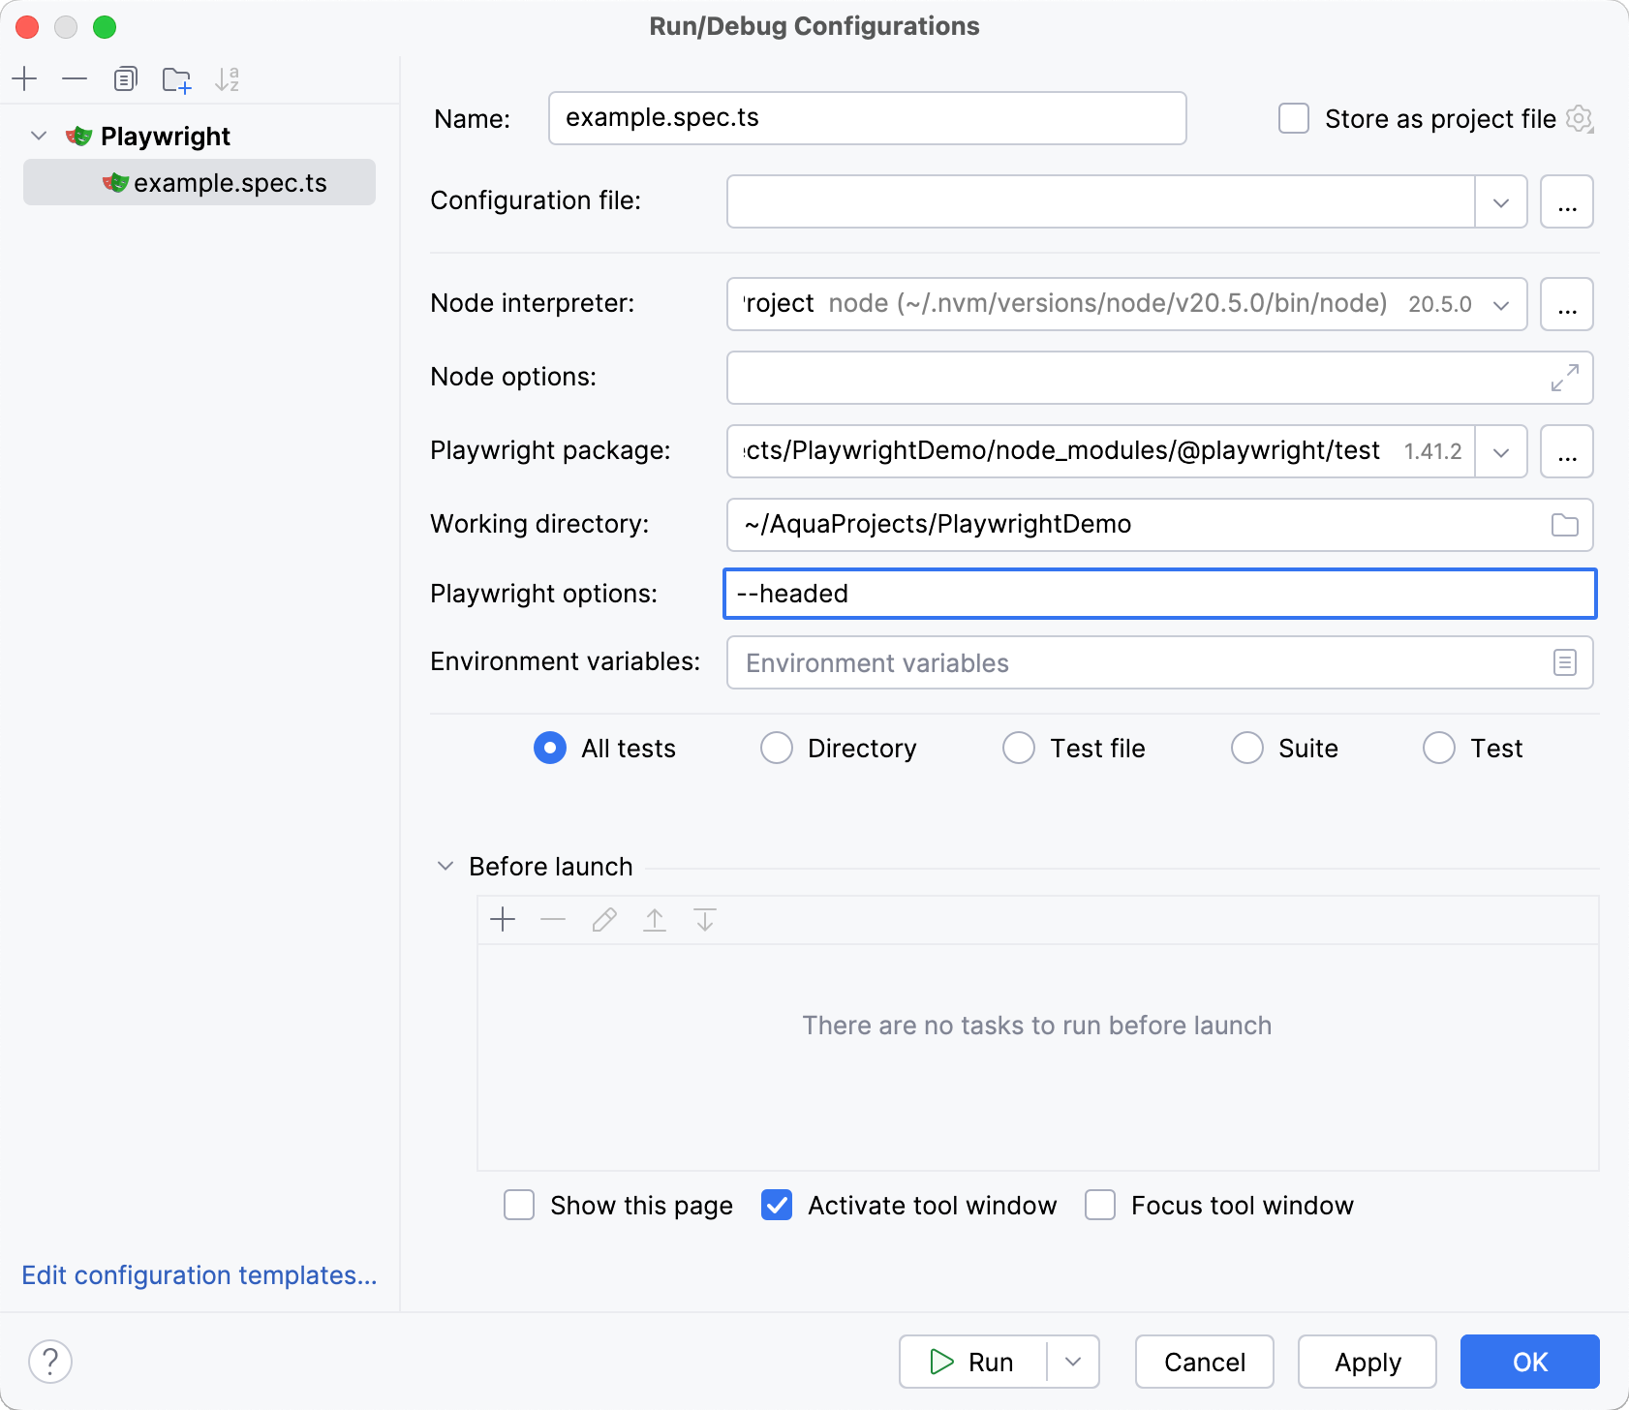Copy the example.spec.ts configuration

[125, 78]
